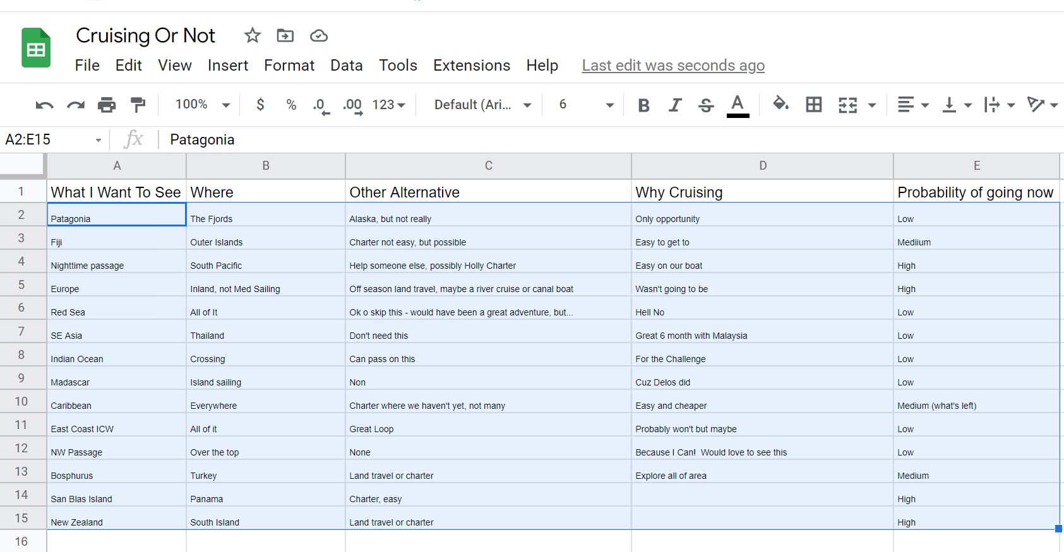
Task: Click the move to folder icon
Action: 285,35
